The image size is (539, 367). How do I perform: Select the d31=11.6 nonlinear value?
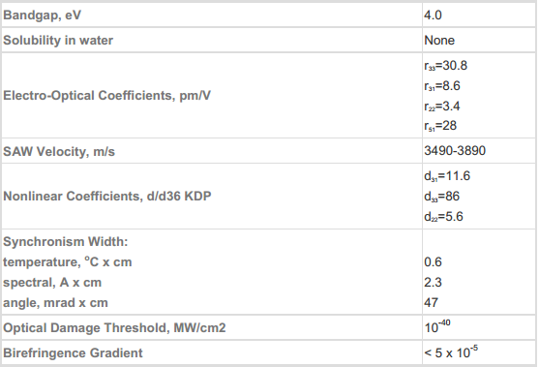(x=447, y=176)
